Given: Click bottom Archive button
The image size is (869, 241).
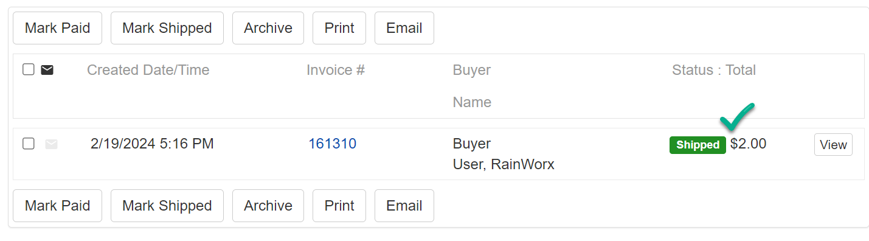Looking at the screenshot, I should [268, 206].
